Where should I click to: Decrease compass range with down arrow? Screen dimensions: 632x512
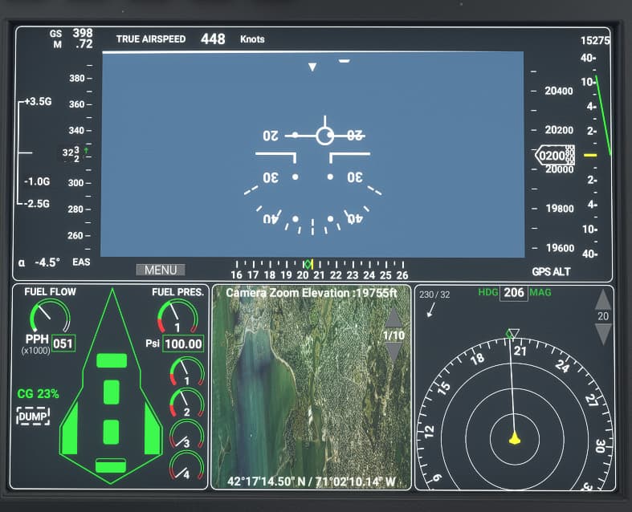(x=602, y=334)
